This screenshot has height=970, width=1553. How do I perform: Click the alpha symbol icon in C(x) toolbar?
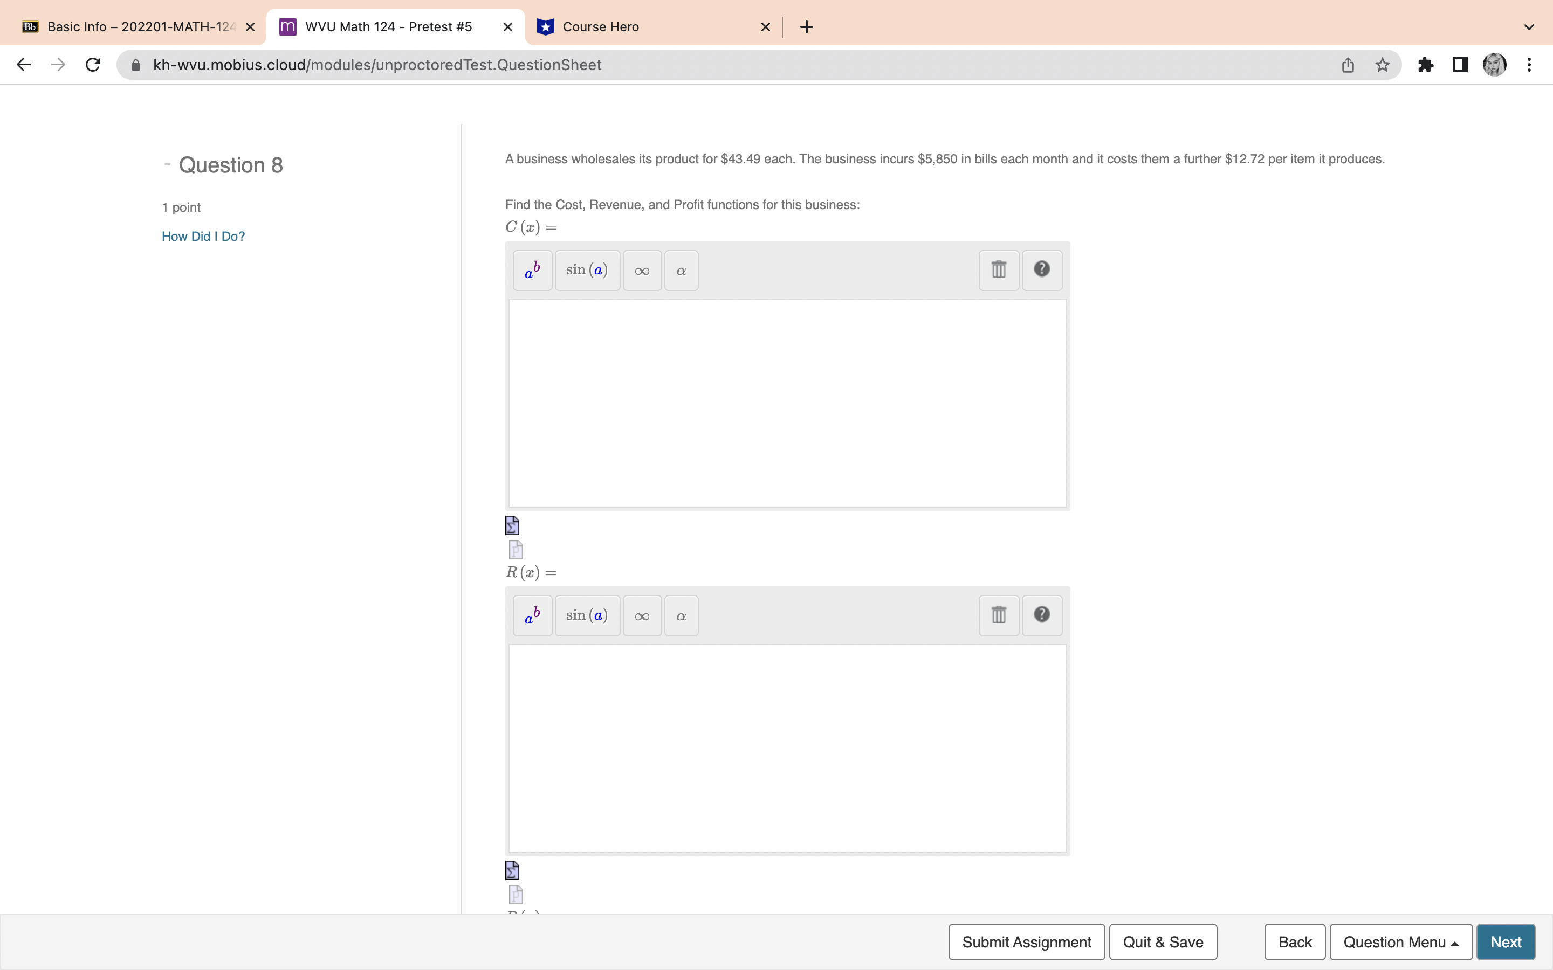click(681, 269)
